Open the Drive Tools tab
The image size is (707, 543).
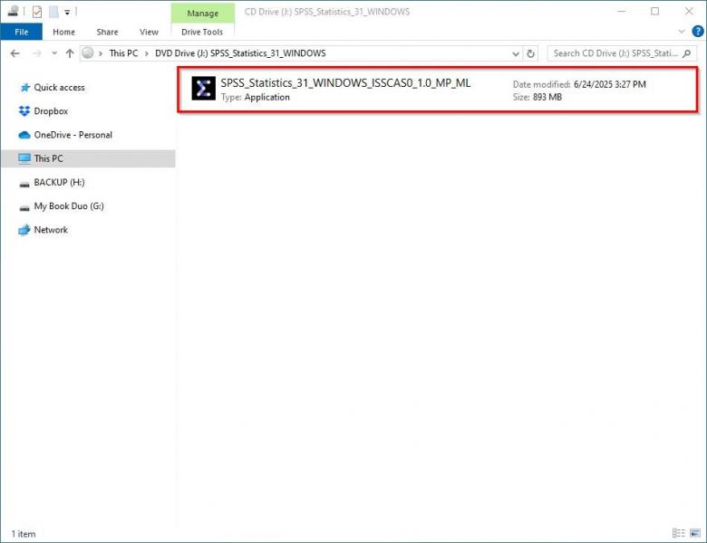click(x=202, y=32)
